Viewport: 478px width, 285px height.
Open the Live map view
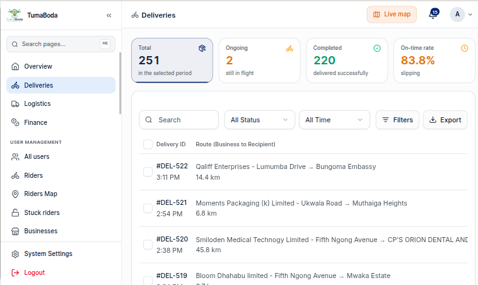392,15
